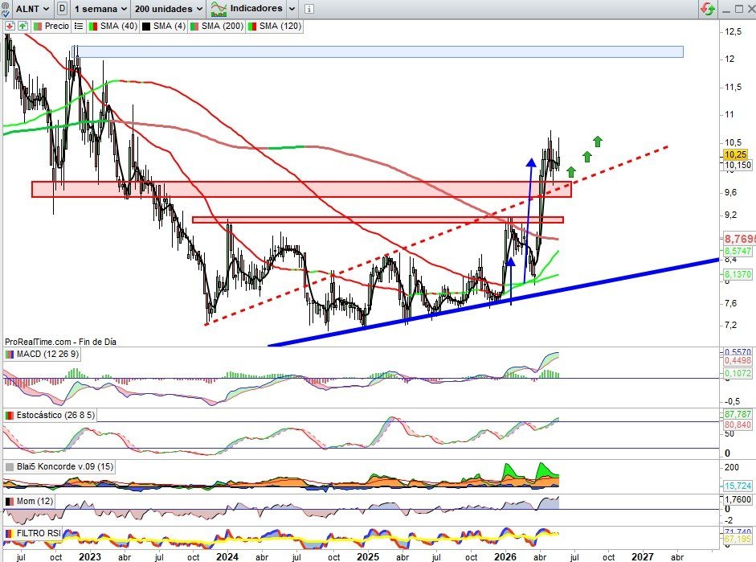Open the Indicadores panel
Image resolution: width=756 pixels, height=562 pixels.
tap(247, 8)
